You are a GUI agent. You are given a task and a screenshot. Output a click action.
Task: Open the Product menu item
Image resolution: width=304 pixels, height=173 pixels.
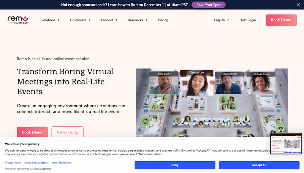tap(107, 20)
